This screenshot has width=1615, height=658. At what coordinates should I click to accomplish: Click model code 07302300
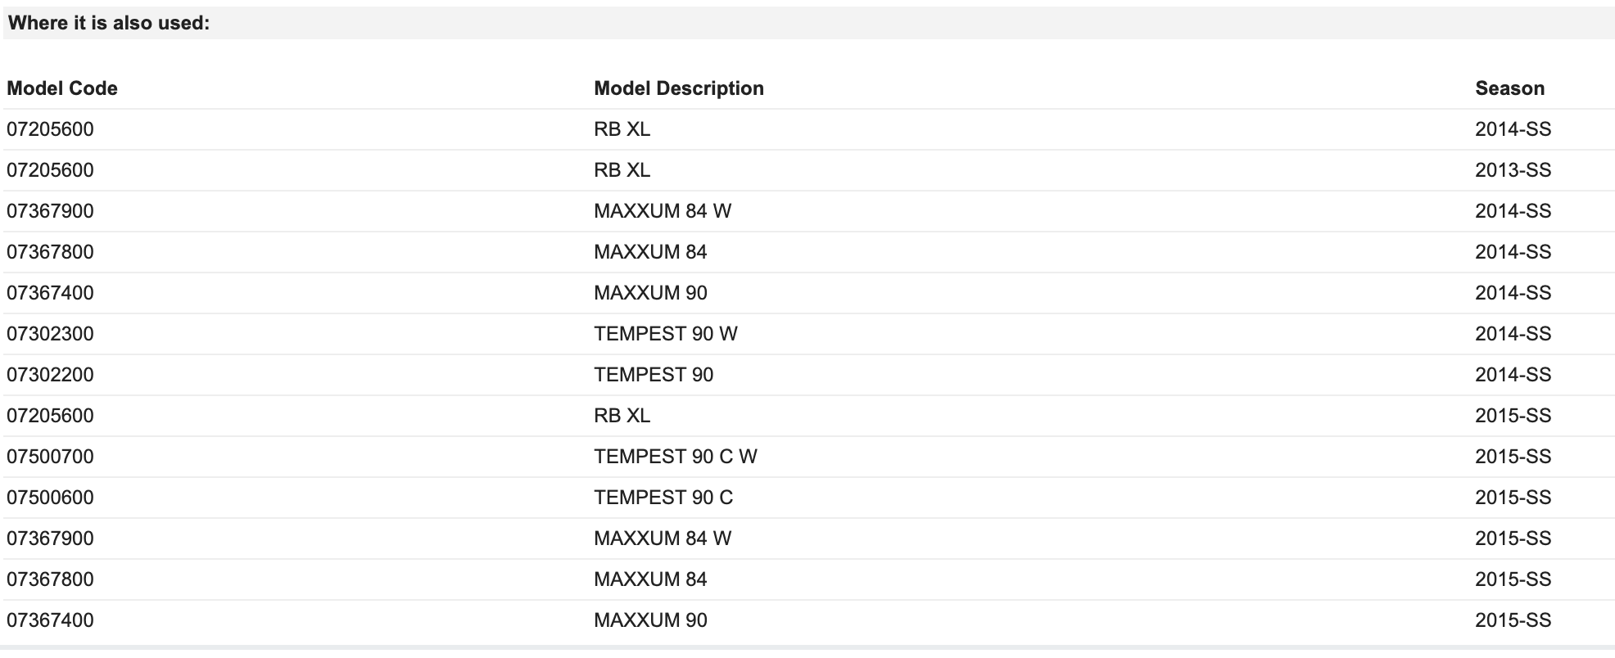tap(50, 334)
